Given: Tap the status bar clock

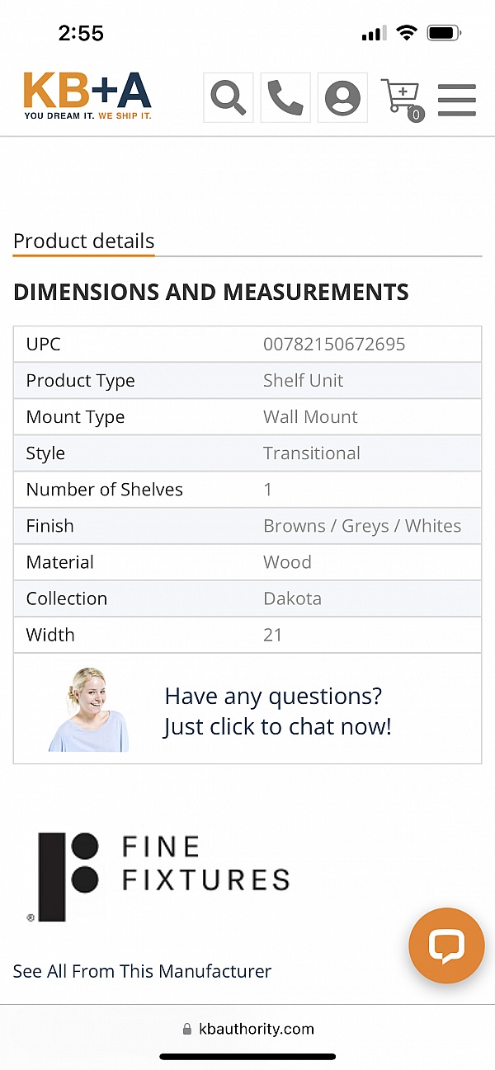Looking at the screenshot, I should coord(81,33).
